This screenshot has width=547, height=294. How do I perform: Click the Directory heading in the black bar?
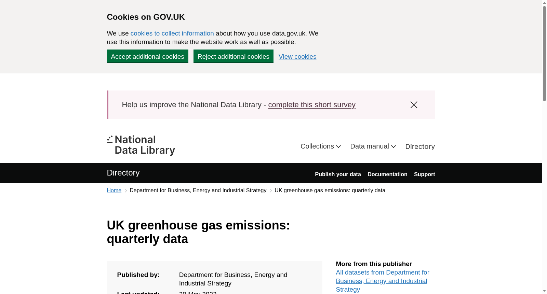tap(123, 173)
